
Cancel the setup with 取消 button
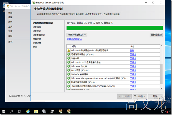tap(155, 96)
